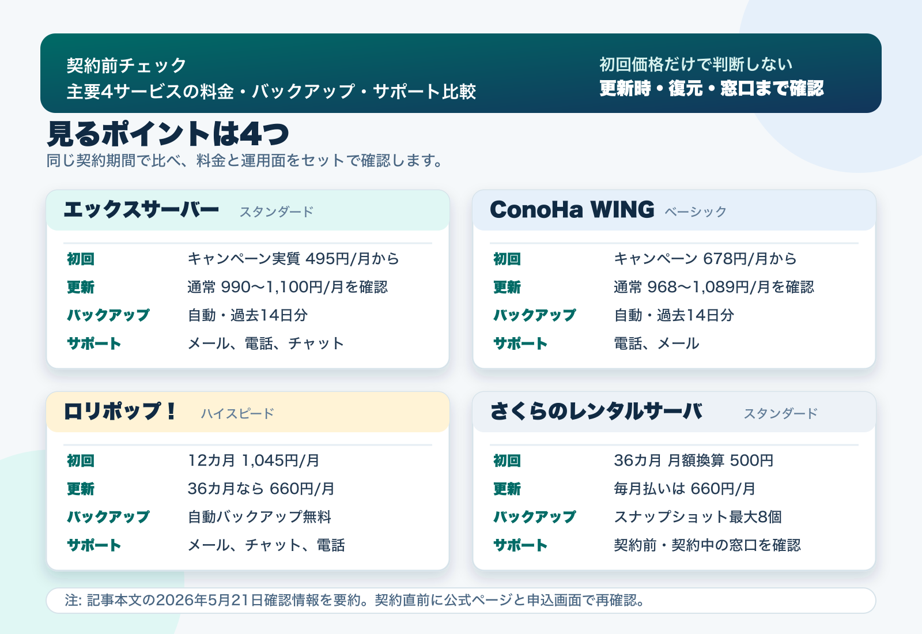Click '初回価格だけで判断しない' banner text
Viewport: 922px width, 634px height.
(696, 64)
